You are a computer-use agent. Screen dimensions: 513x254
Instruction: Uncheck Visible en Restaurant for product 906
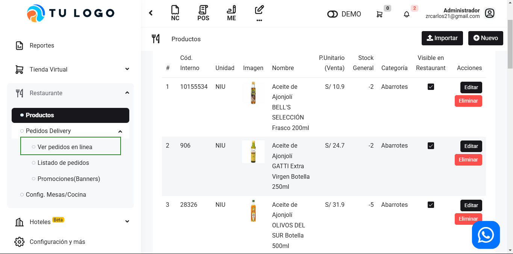click(431, 146)
